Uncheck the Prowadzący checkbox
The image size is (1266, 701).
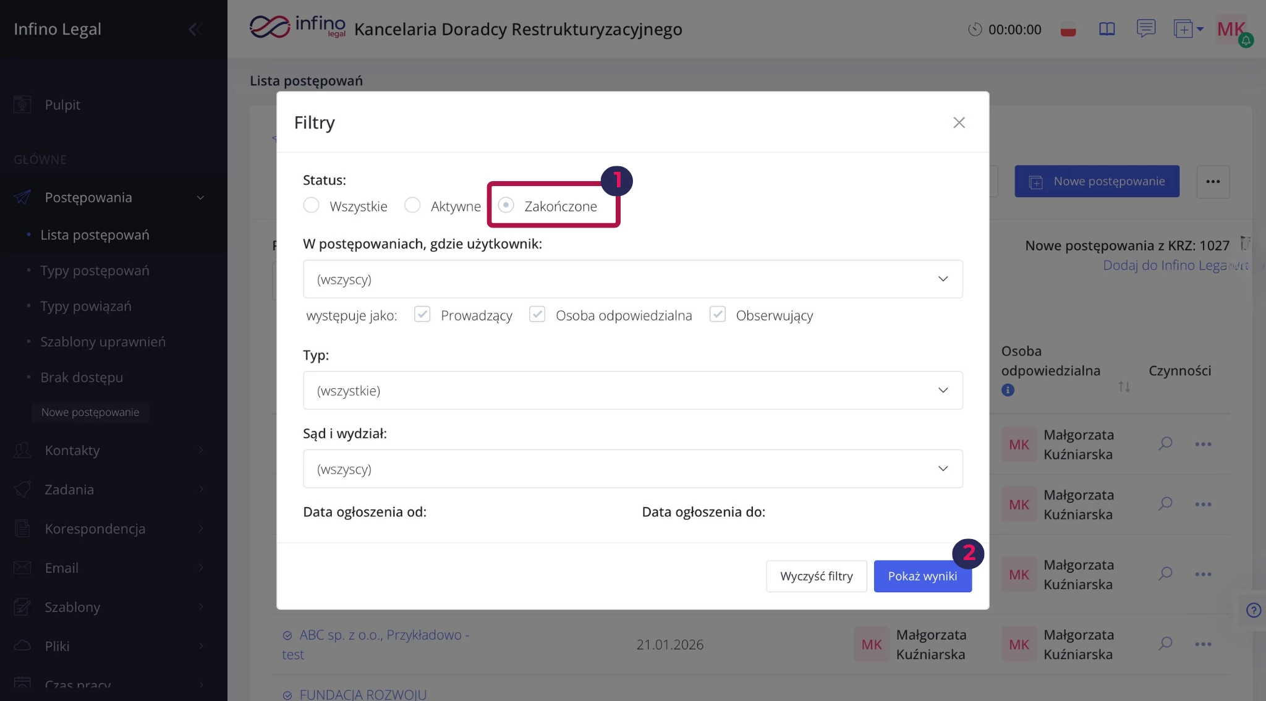pyautogui.click(x=422, y=315)
